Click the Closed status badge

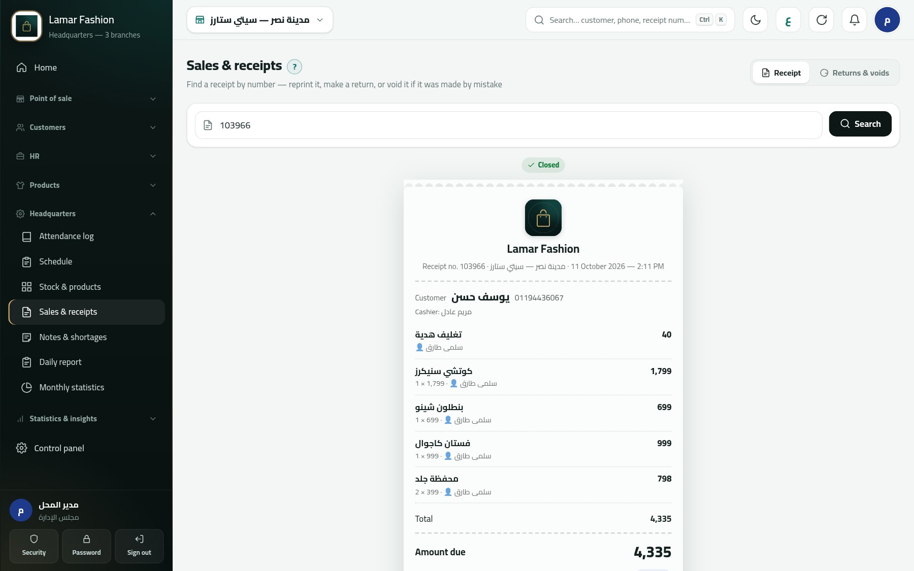pyautogui.click(x=543, y=165)
